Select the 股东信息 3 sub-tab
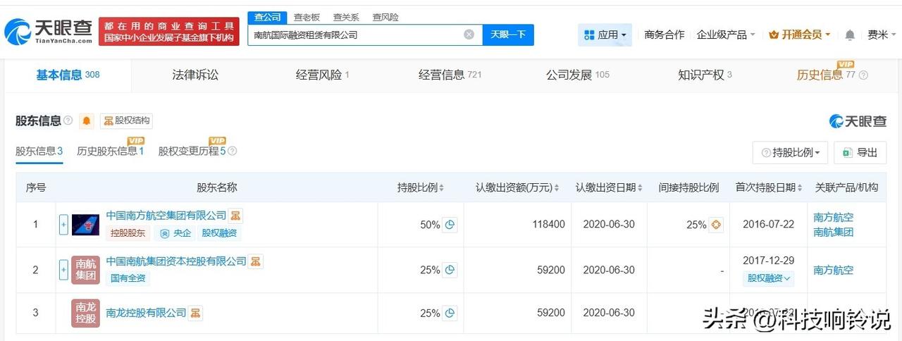902x341 pixels. point(39,151)
